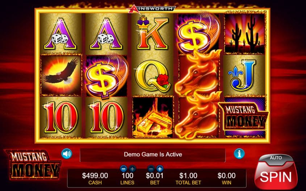Click the Mustang Money symbol on fifth reel
Image resolution: width=306 pixels, height=191 pixels.
click(244, 117)
